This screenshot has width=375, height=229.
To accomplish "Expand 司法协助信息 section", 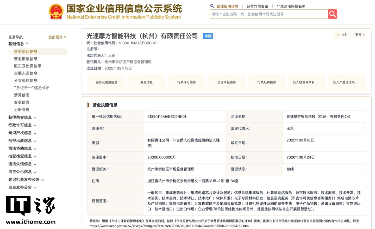I will click(x=22, y=148).
